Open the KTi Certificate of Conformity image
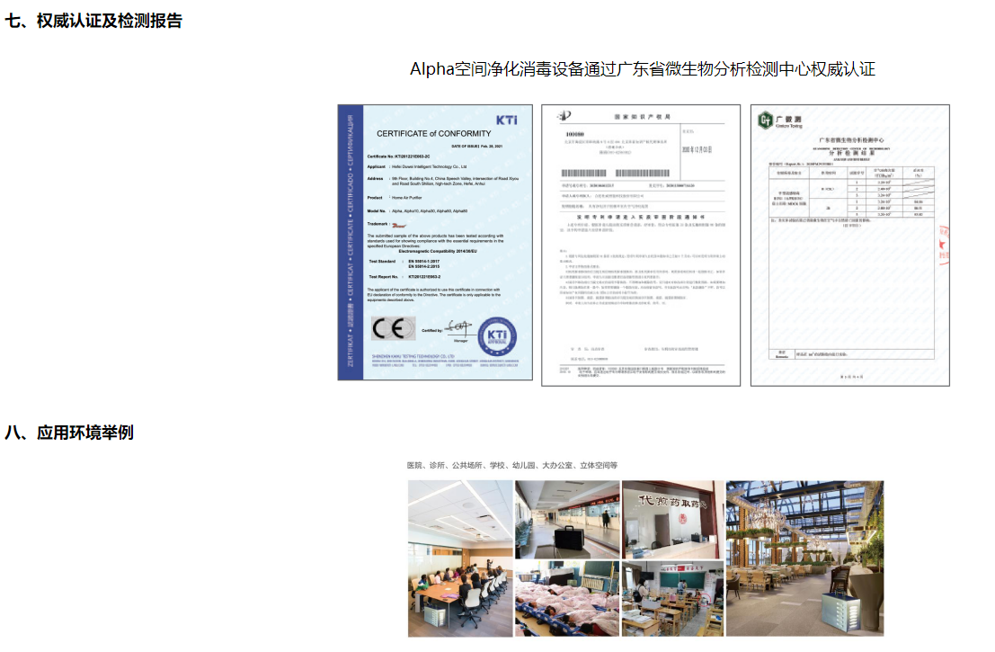 tap(435, 243)
